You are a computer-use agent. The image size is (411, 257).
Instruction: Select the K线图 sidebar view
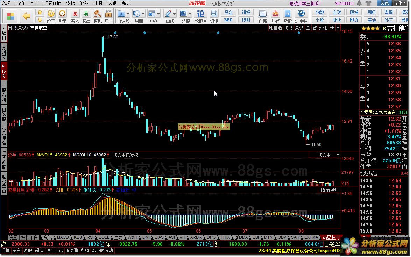4,71
